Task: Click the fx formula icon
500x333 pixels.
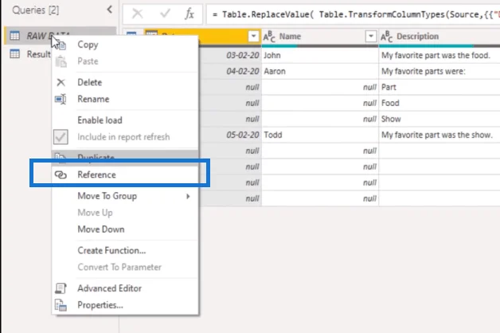Action: pyautogui.click(x=189, y=14)
